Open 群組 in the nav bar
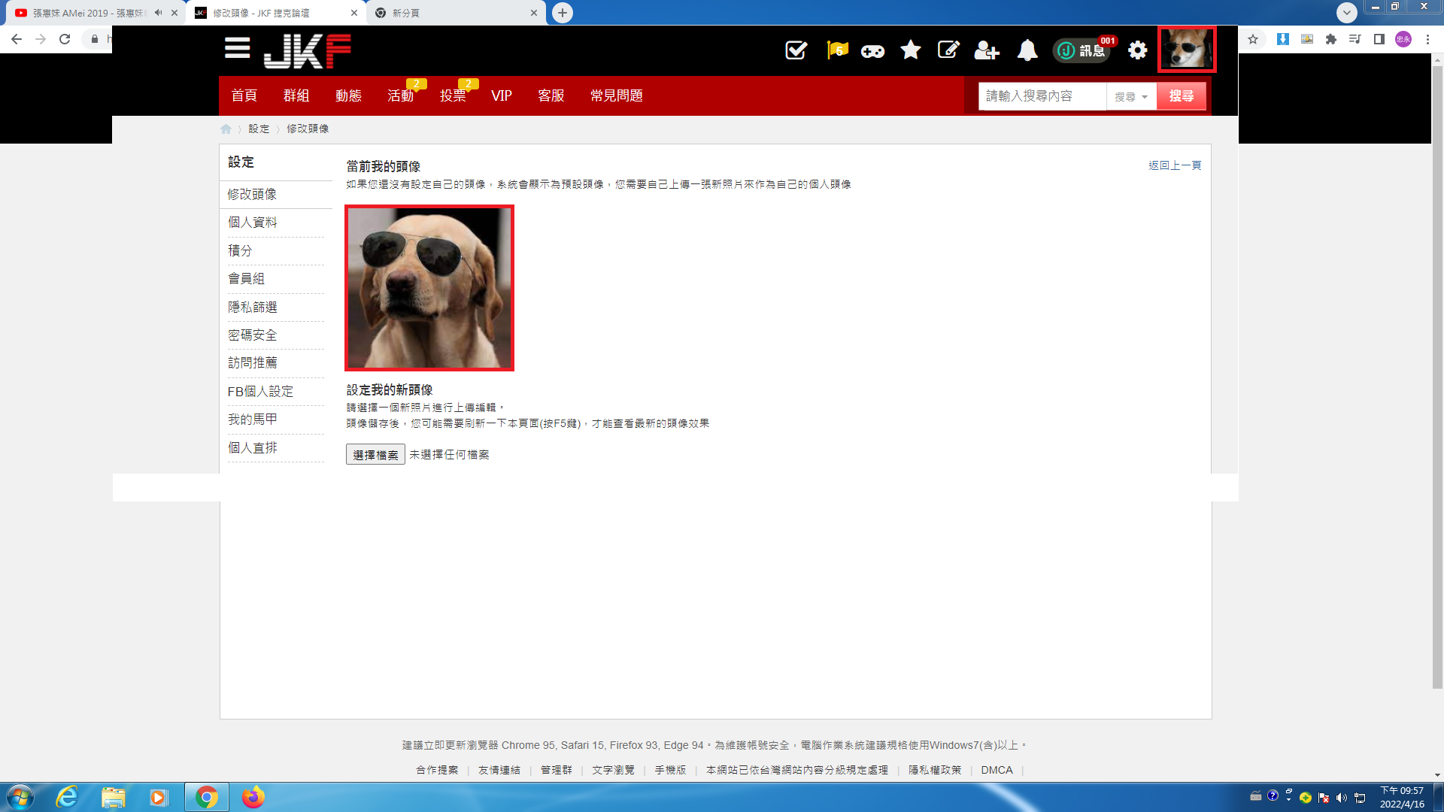 click(296, 95)
